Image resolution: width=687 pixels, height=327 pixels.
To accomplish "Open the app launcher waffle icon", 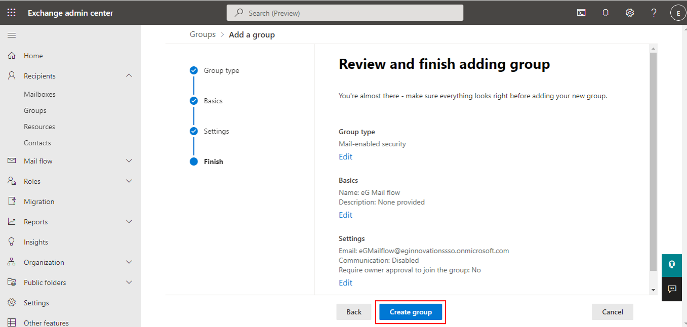I will (11, 13).
